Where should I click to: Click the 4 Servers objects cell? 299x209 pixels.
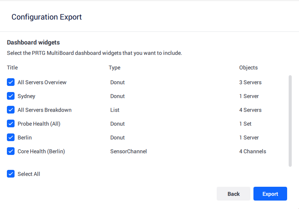coord(250,110)
